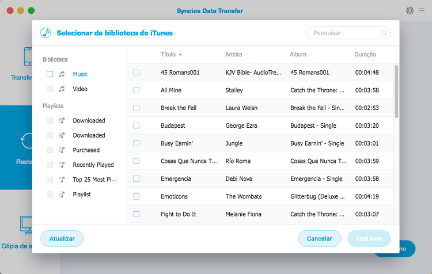This screenshot has width=432, height=274.
Task: Open the settings gear icon
Action: click(410, 11)
